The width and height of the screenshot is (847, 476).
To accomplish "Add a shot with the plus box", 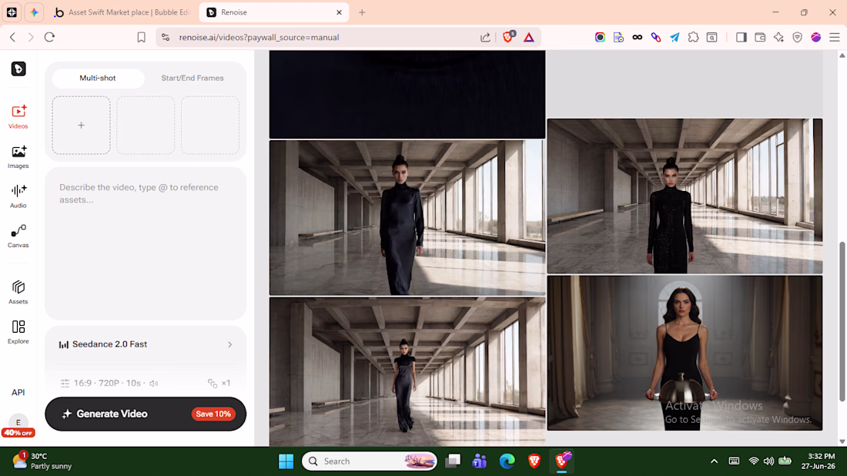I will [81, 126].
